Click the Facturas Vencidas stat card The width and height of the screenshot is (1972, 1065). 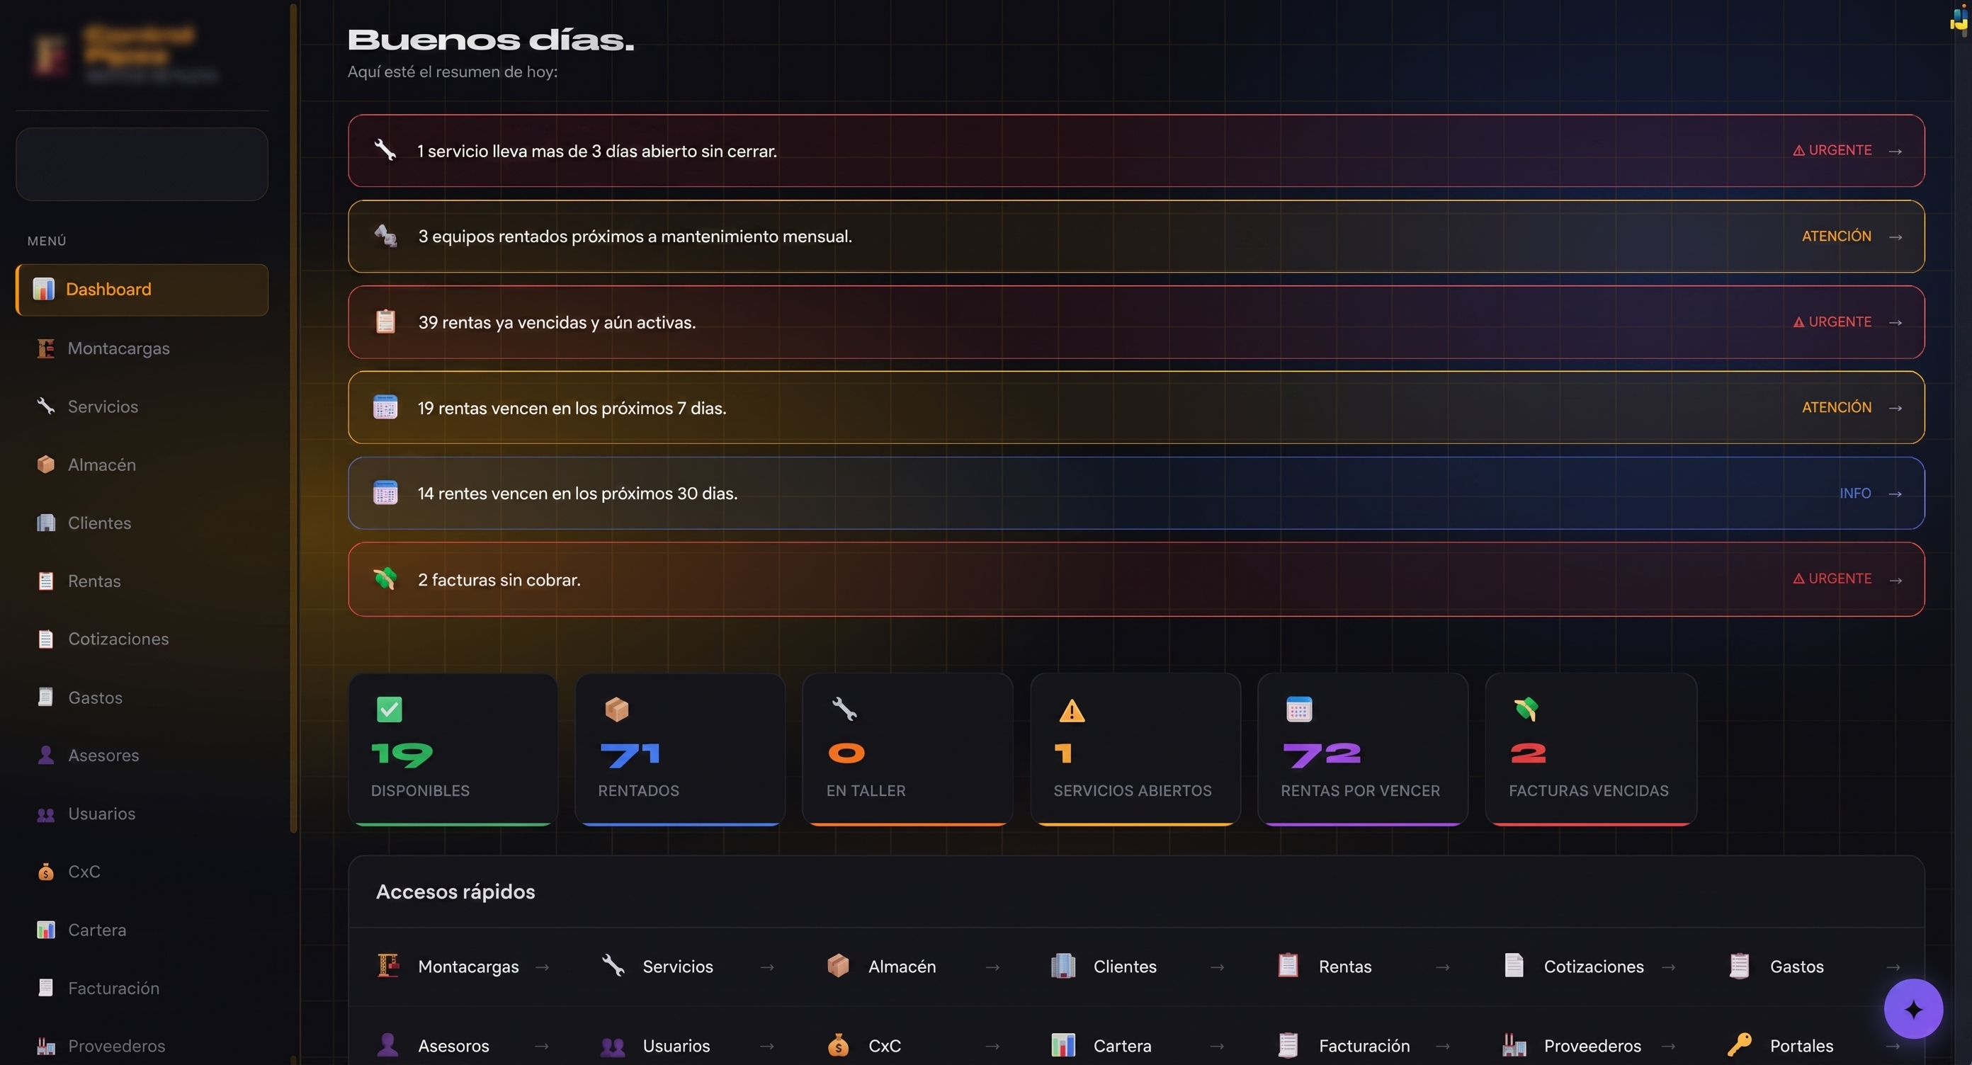click(1591, 750)
